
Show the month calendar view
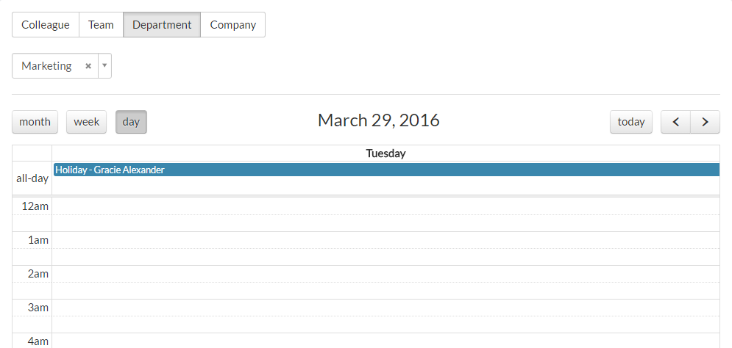tap(35, 122)
